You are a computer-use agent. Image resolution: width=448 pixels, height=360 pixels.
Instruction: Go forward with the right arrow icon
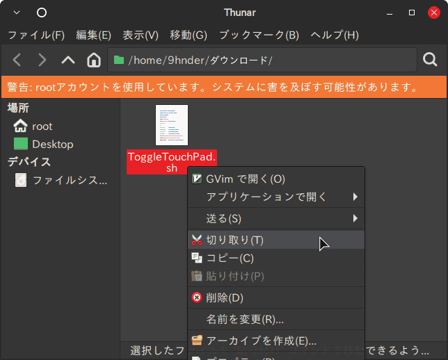pos(42,60)
